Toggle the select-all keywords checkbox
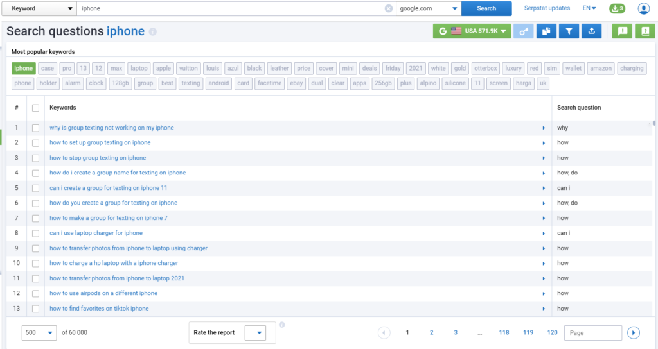The image size is (658, 349). click(36, 108)
